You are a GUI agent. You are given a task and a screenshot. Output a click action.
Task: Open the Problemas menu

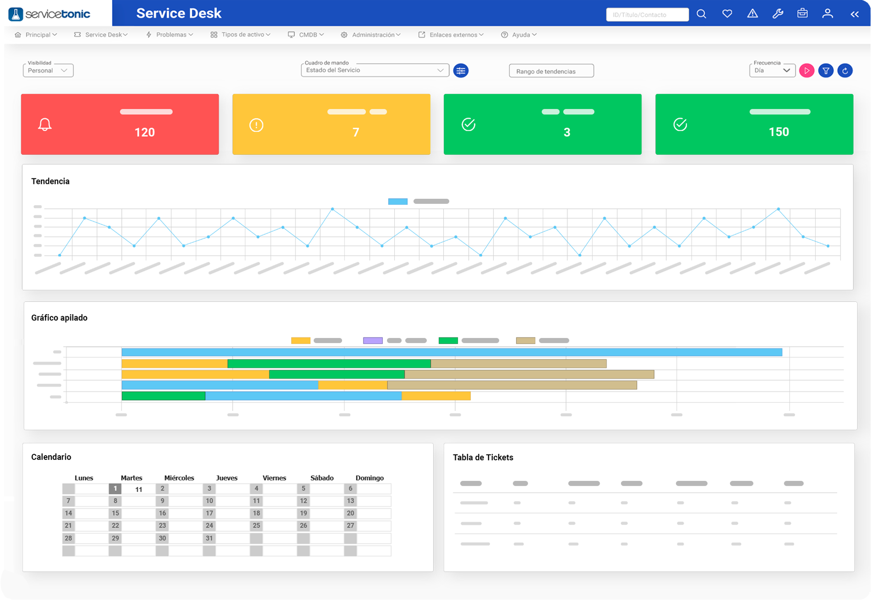(170, 34)
